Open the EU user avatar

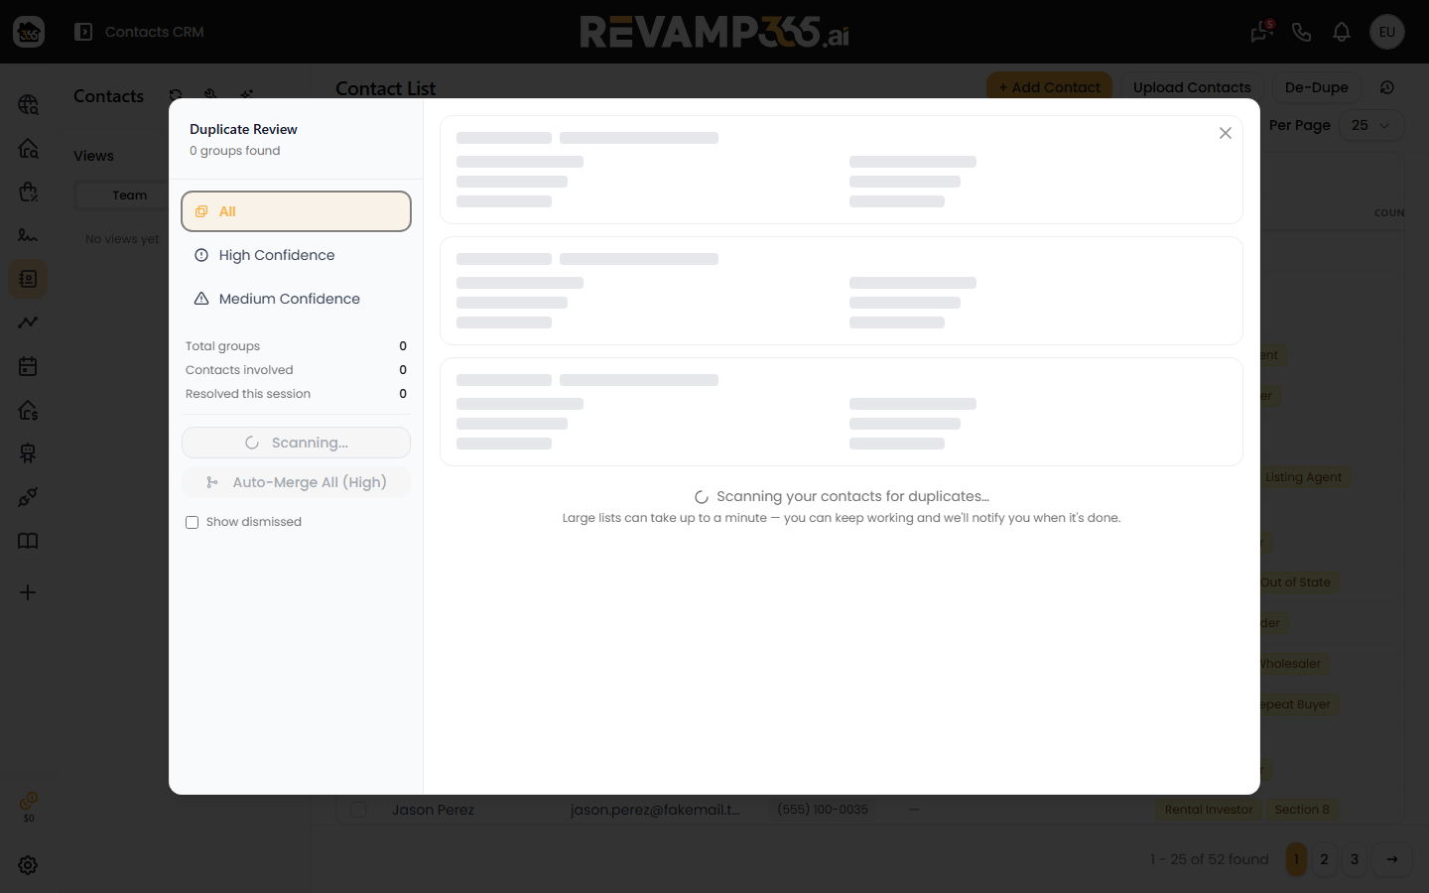point(1387,32)
